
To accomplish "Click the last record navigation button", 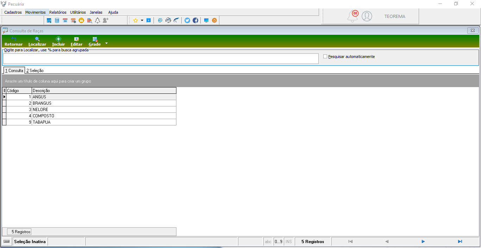I will [460, 241].
